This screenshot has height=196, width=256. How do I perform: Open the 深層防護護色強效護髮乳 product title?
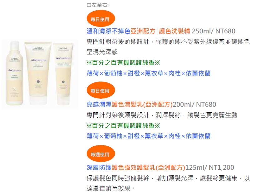coord(136,167)
